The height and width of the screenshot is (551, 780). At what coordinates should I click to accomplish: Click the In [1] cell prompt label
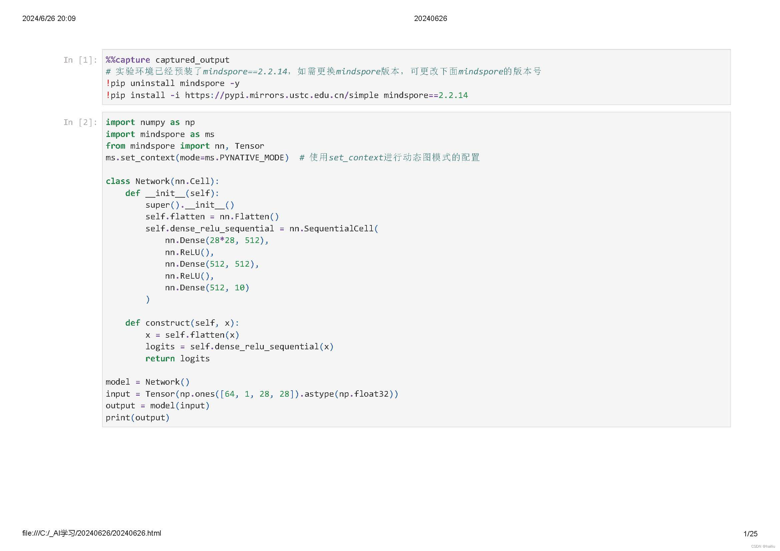click(80, 60)
